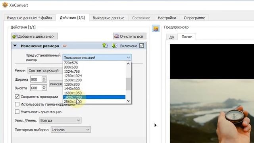Close the Пользовательский preset size combo box
Viewport: 254px width, 143px height.
(x=97, y=57)
